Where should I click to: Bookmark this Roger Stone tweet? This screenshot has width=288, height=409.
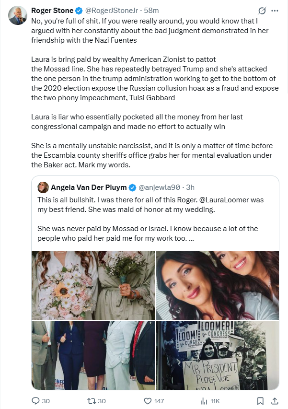(260, 401)
